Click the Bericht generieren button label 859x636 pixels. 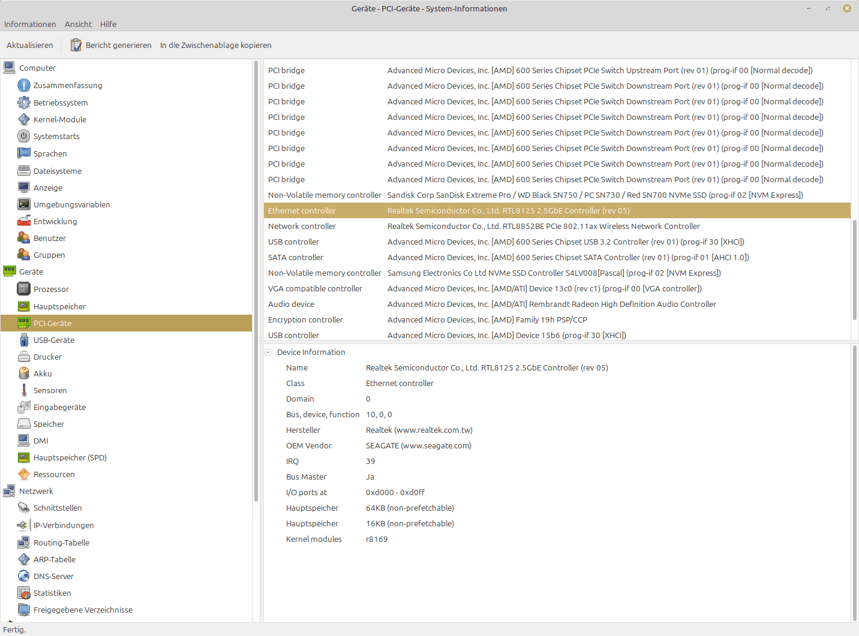pyautogui.click(x=119, y=45)
